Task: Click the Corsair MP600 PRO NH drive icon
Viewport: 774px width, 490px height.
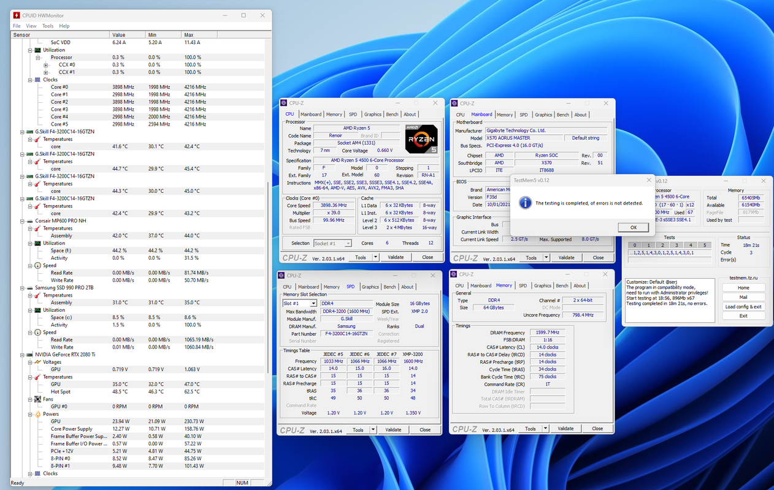Action: [29, 221]
